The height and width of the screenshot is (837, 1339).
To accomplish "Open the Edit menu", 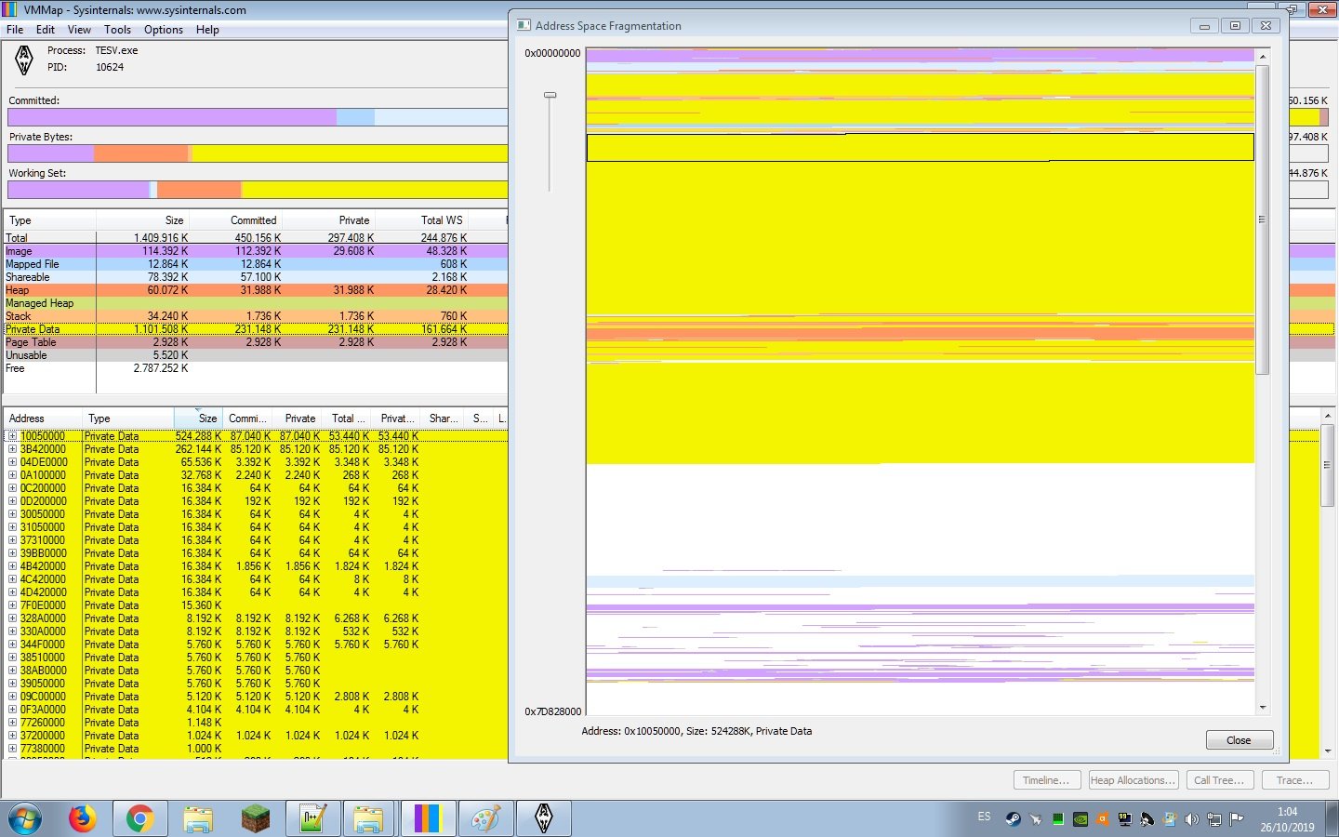I will click(x=46, y=30).
